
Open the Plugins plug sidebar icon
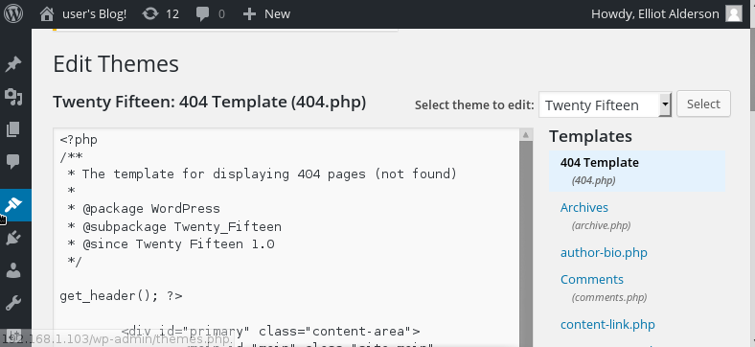coord(13,238)
